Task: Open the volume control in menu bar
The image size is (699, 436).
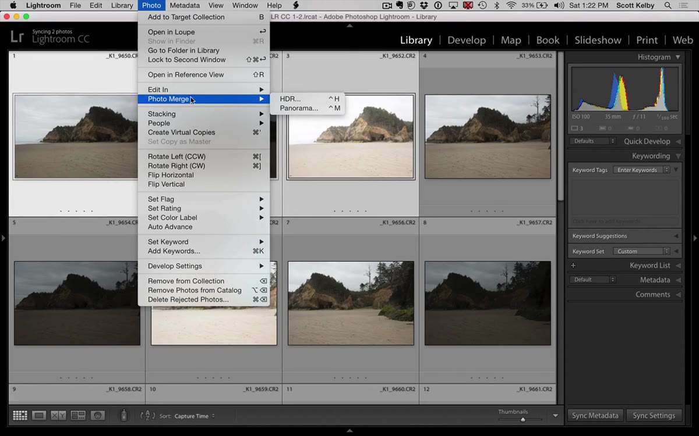Action: 559,5
